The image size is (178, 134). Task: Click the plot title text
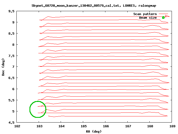94,6
